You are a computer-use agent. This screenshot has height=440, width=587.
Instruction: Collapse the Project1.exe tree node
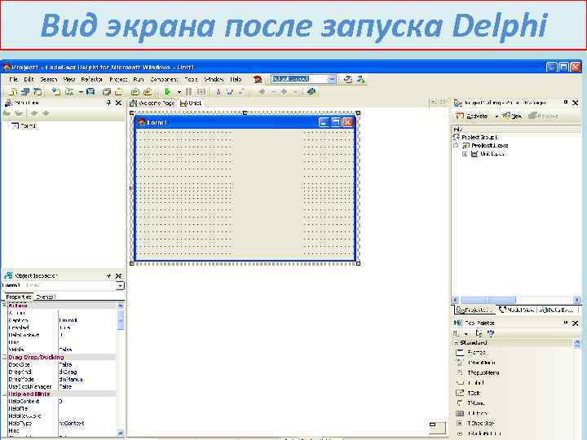point(456,145)
